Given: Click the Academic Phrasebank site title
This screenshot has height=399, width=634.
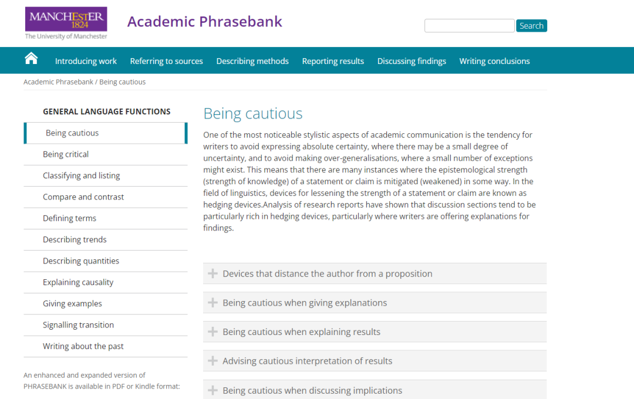Looking at the screenshot, I should coord(204,22).
